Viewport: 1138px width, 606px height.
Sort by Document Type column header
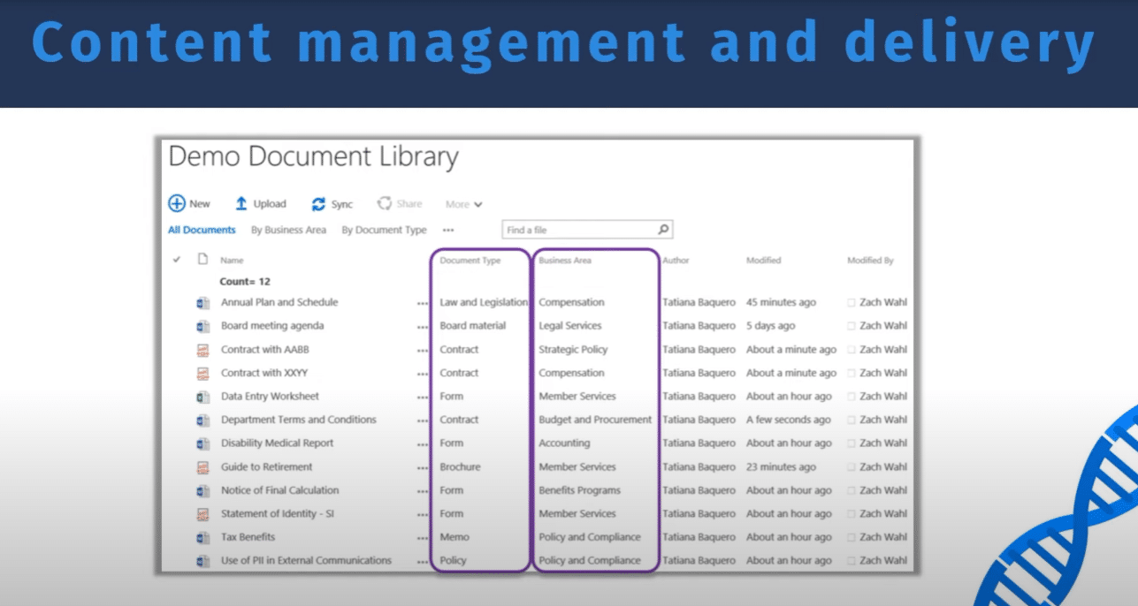coord(470,261)
